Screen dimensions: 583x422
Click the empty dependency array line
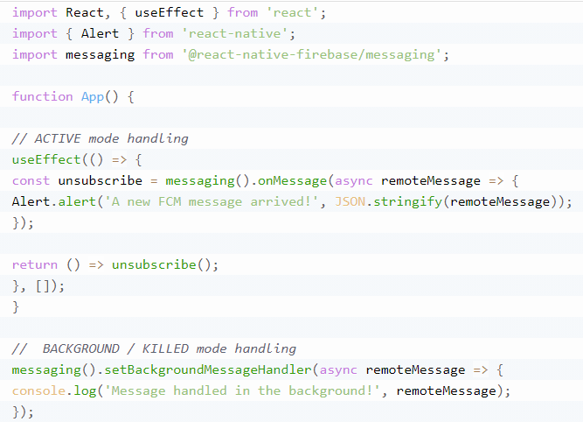(x=38, y=286)
